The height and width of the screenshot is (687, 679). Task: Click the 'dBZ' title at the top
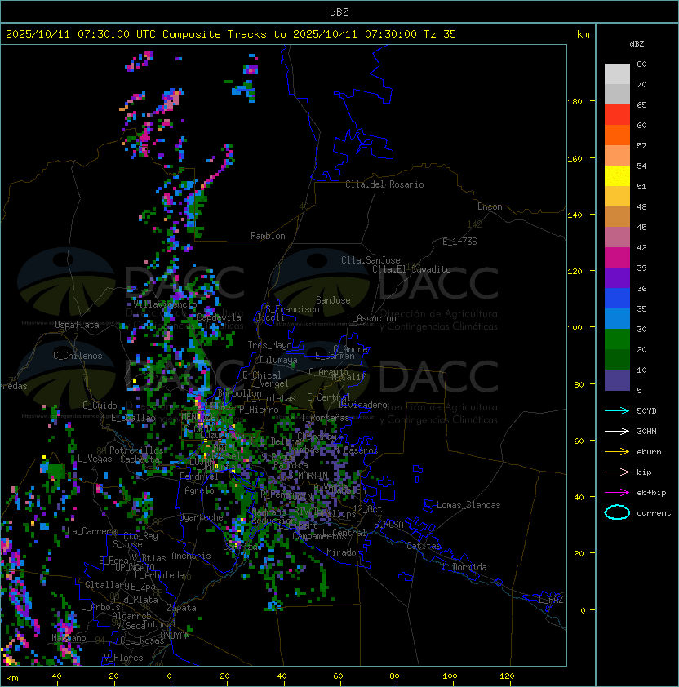click(339, 12)
